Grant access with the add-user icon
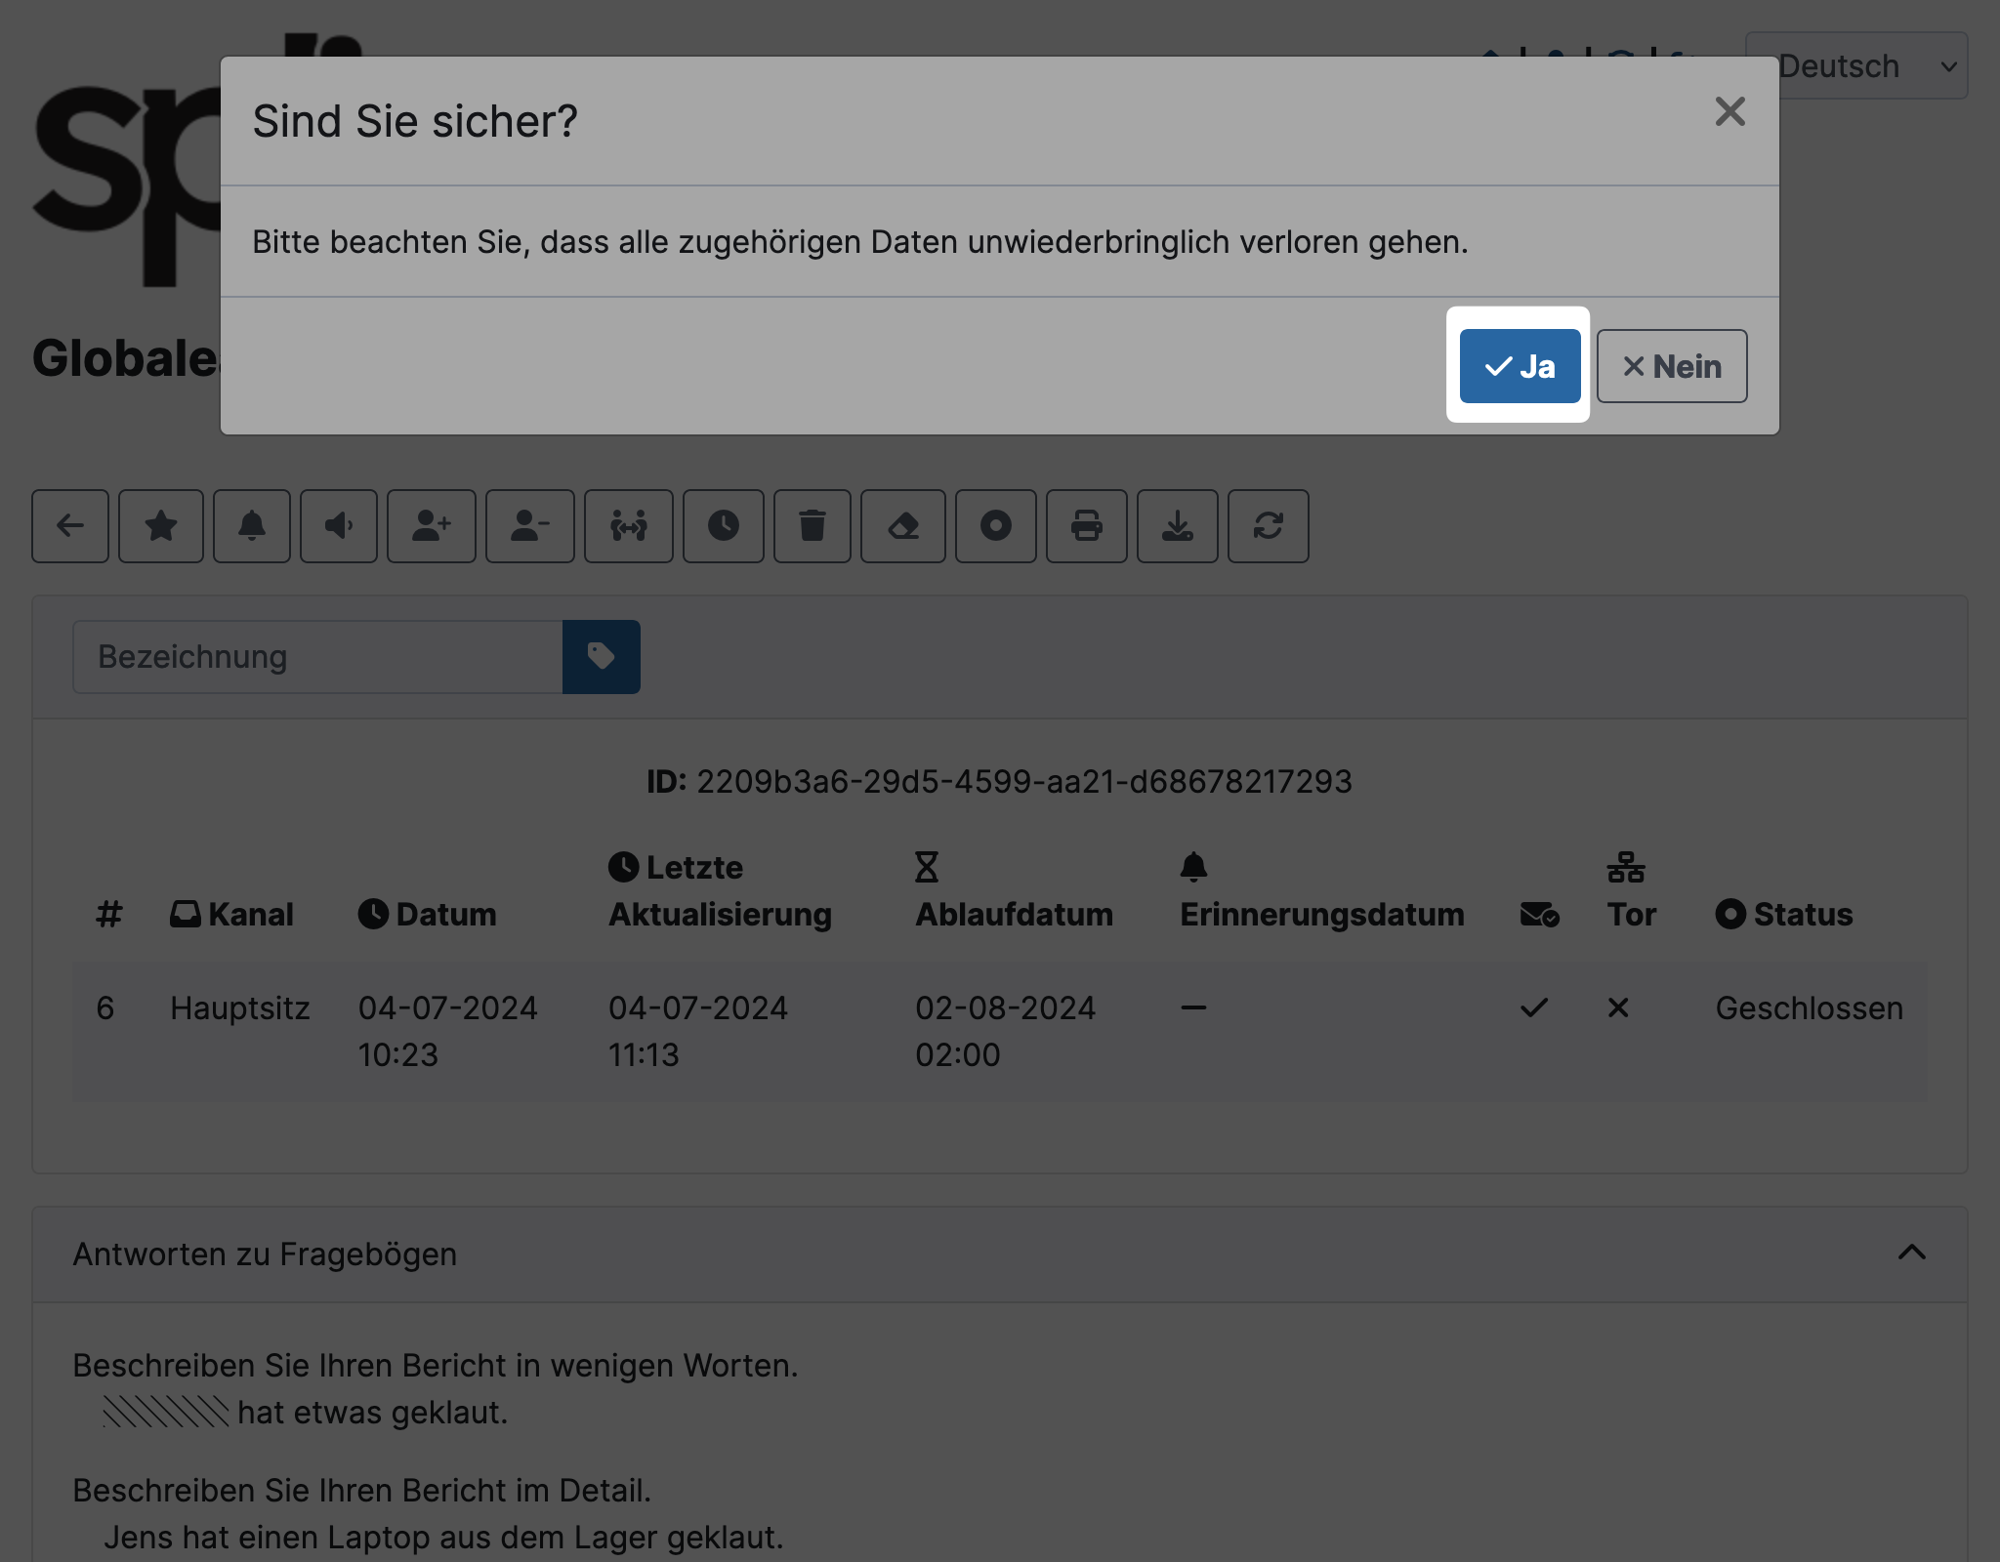Image resolution: width=2000 pixels, height=1562 pixels. (x=432, y=526)
